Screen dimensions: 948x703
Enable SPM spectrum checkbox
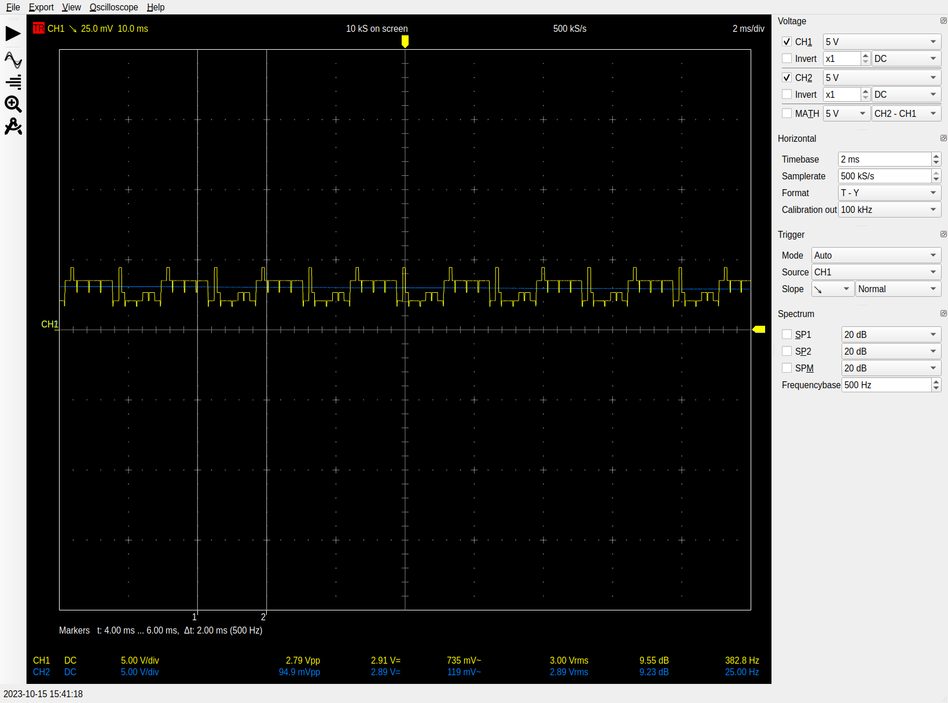pyautogui.click(x=787, y=368)
